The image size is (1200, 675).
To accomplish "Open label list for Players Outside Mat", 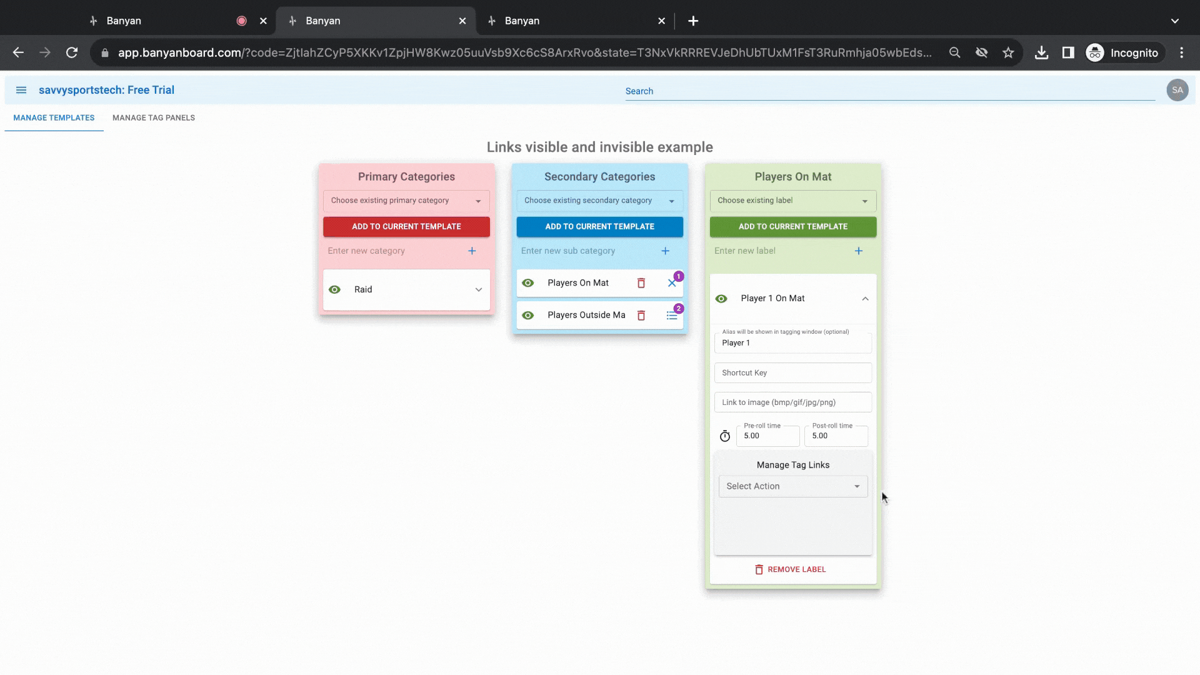I will click(x=672, y=315).
